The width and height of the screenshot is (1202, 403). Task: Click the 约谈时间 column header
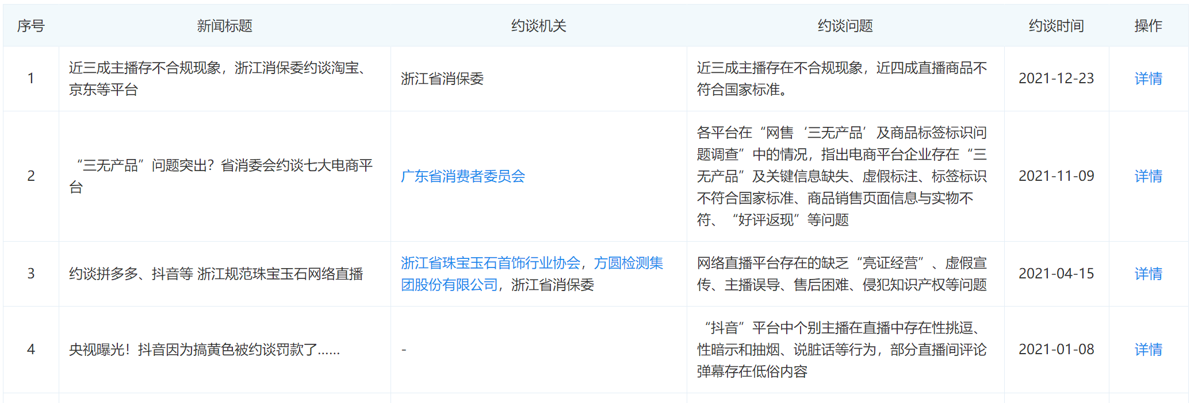1056,26
